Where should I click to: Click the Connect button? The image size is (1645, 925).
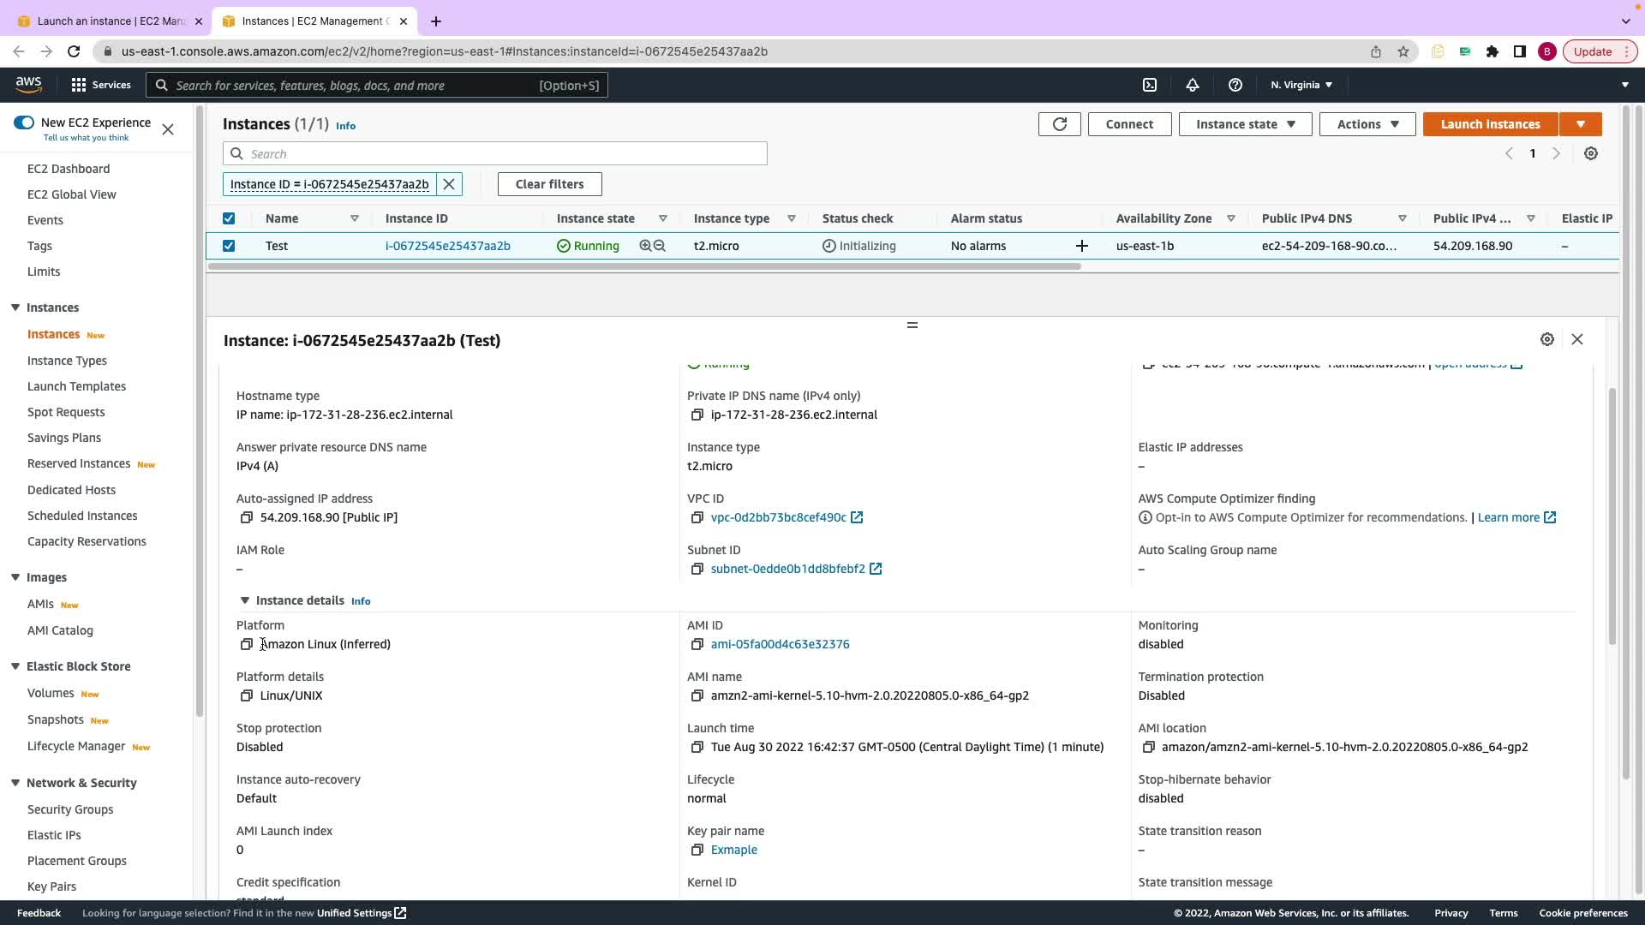(1129, 124)
